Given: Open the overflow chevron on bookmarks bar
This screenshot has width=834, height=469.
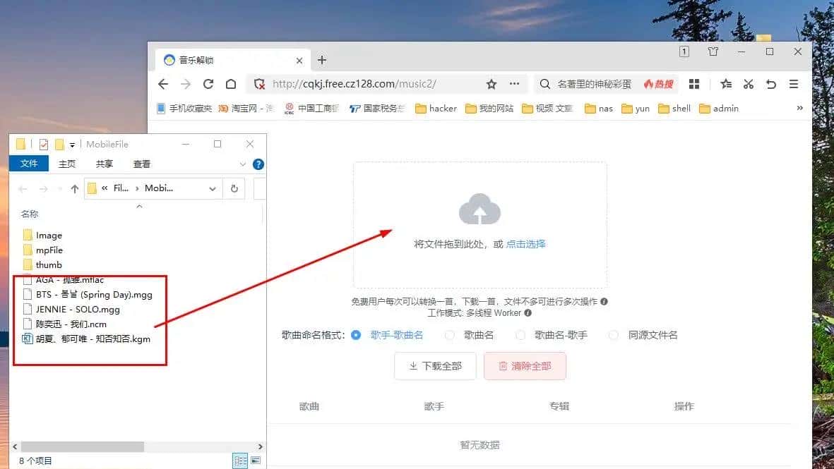Looking at the screenshot, I should [x=799, y=108].
